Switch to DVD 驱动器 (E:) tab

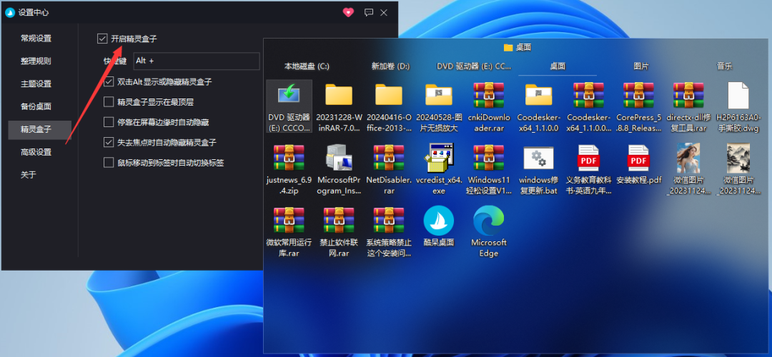[x=474, y=66]
